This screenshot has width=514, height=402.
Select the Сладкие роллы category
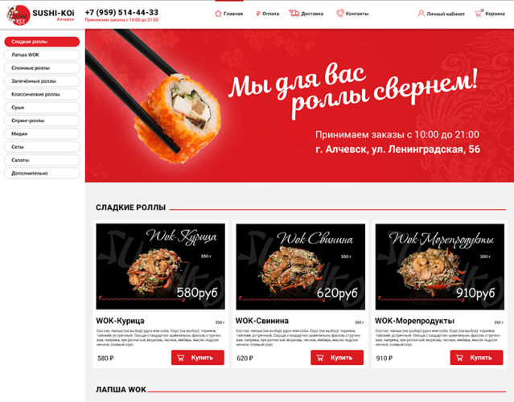point(42,42)
